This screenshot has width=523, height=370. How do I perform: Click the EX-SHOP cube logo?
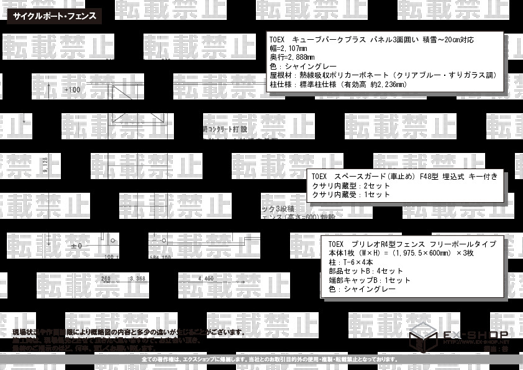click(x=423, y=337)
